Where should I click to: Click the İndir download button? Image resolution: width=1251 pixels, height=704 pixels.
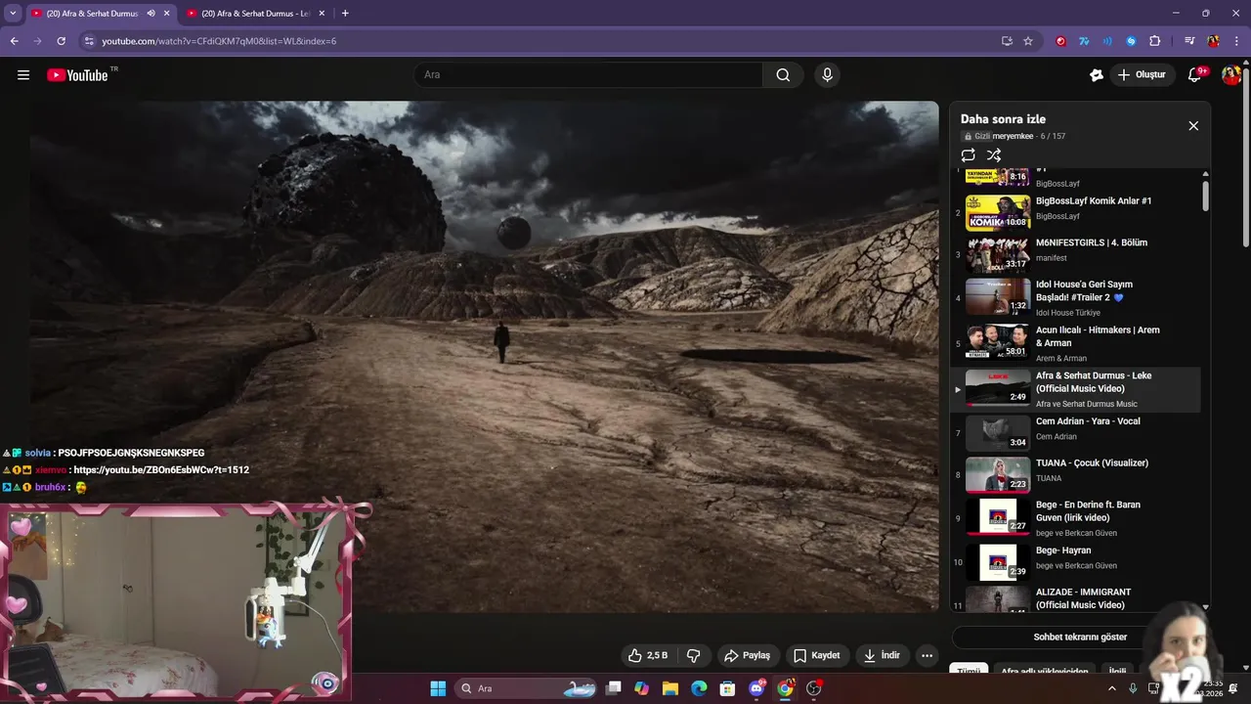[x=882, y=655]
